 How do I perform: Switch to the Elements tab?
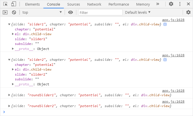(x=32, y=4)
